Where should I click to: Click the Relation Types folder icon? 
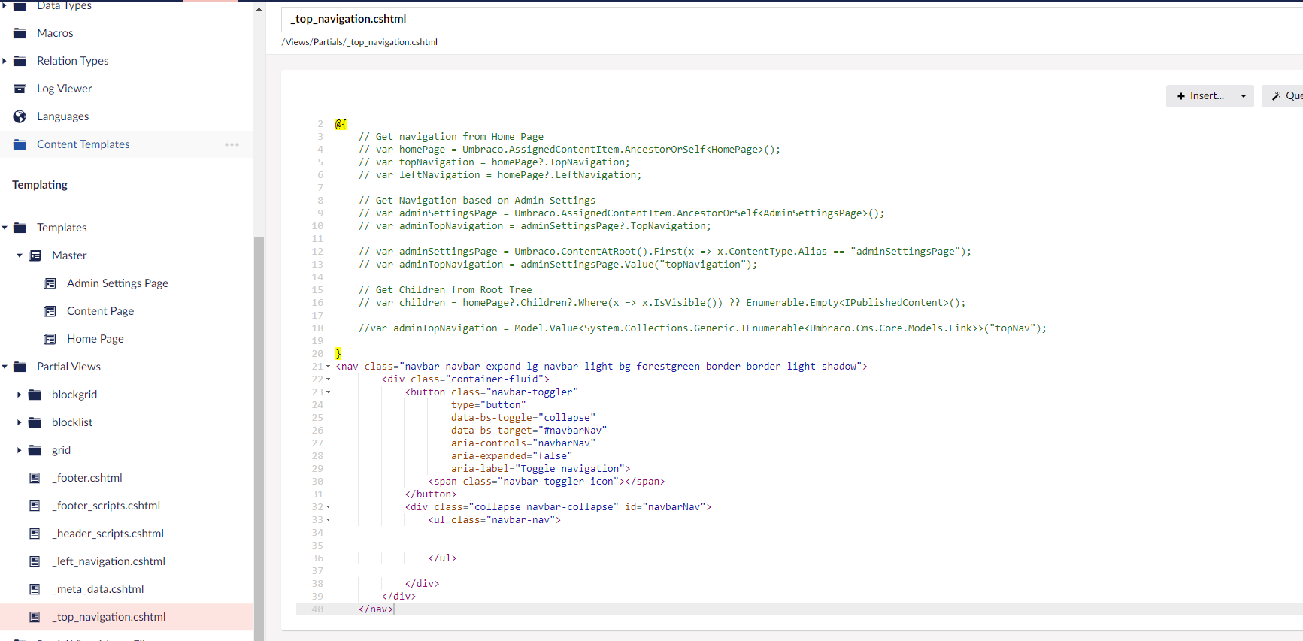[20, 61]
